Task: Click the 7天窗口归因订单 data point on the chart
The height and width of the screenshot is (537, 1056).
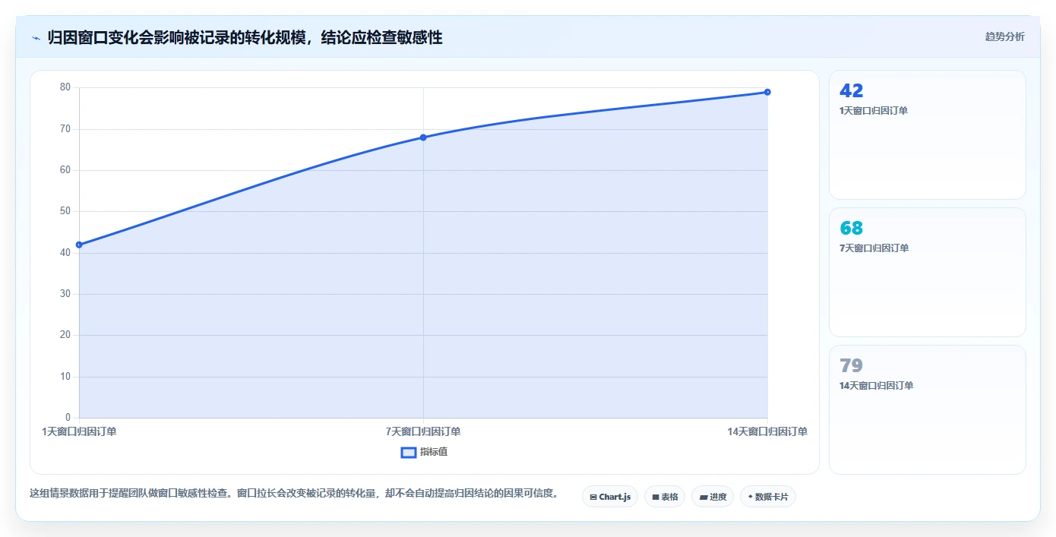Action: pyautogui.click(x=423, y=137)
